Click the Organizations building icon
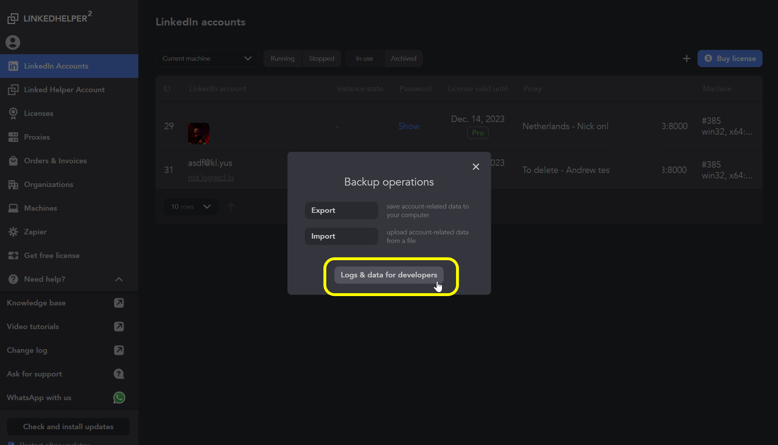The image size is (778, 445). click(13, 184)
